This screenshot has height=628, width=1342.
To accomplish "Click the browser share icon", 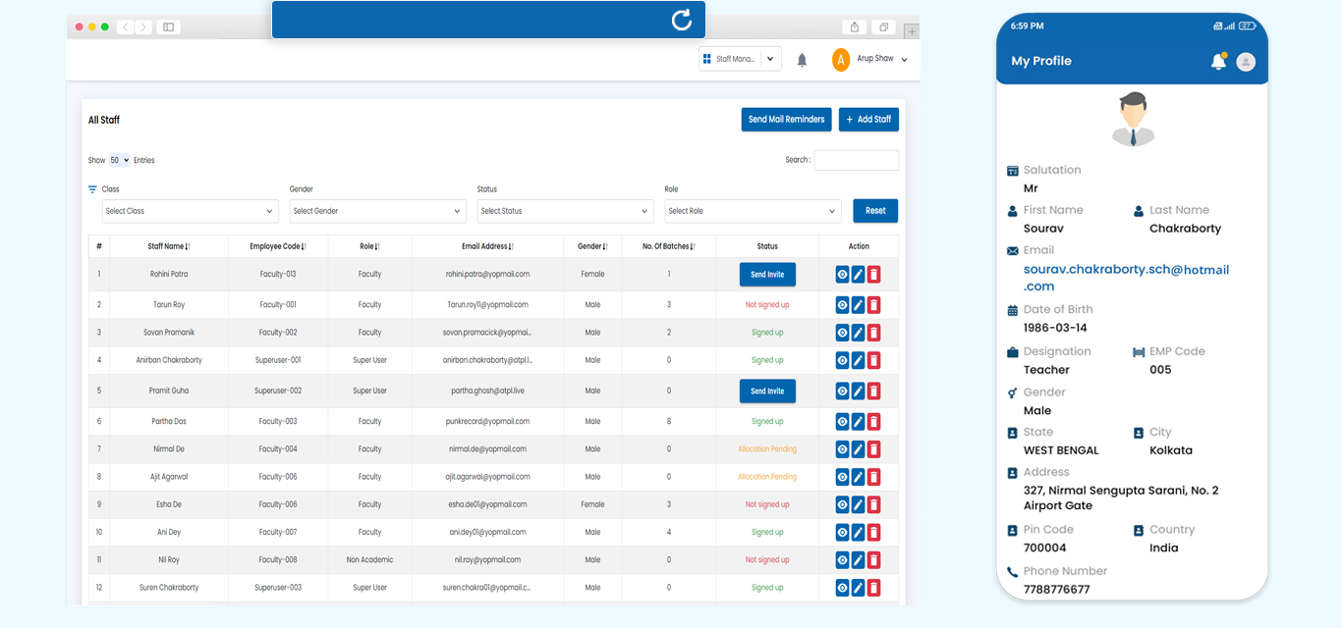I will pyautogui.click(x=855, y=27).
